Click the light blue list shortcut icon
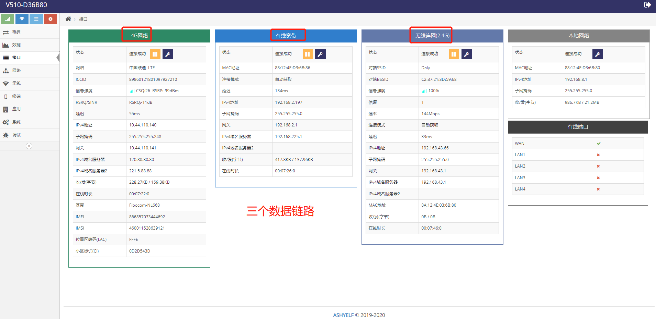This screenshot has width=656, height=319. 36,19
